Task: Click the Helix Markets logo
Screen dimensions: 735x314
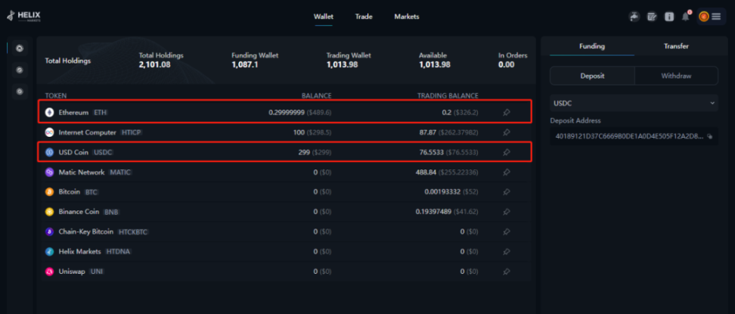Action: coord(23,17)
